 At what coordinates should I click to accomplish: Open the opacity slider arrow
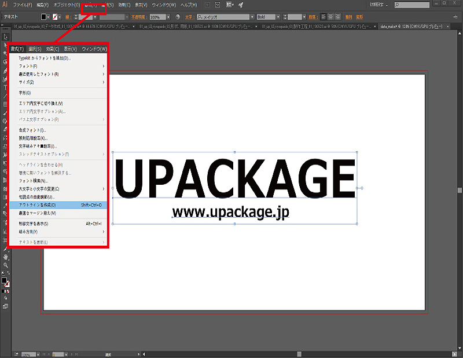pyautogui.click(x=168, y=17)
